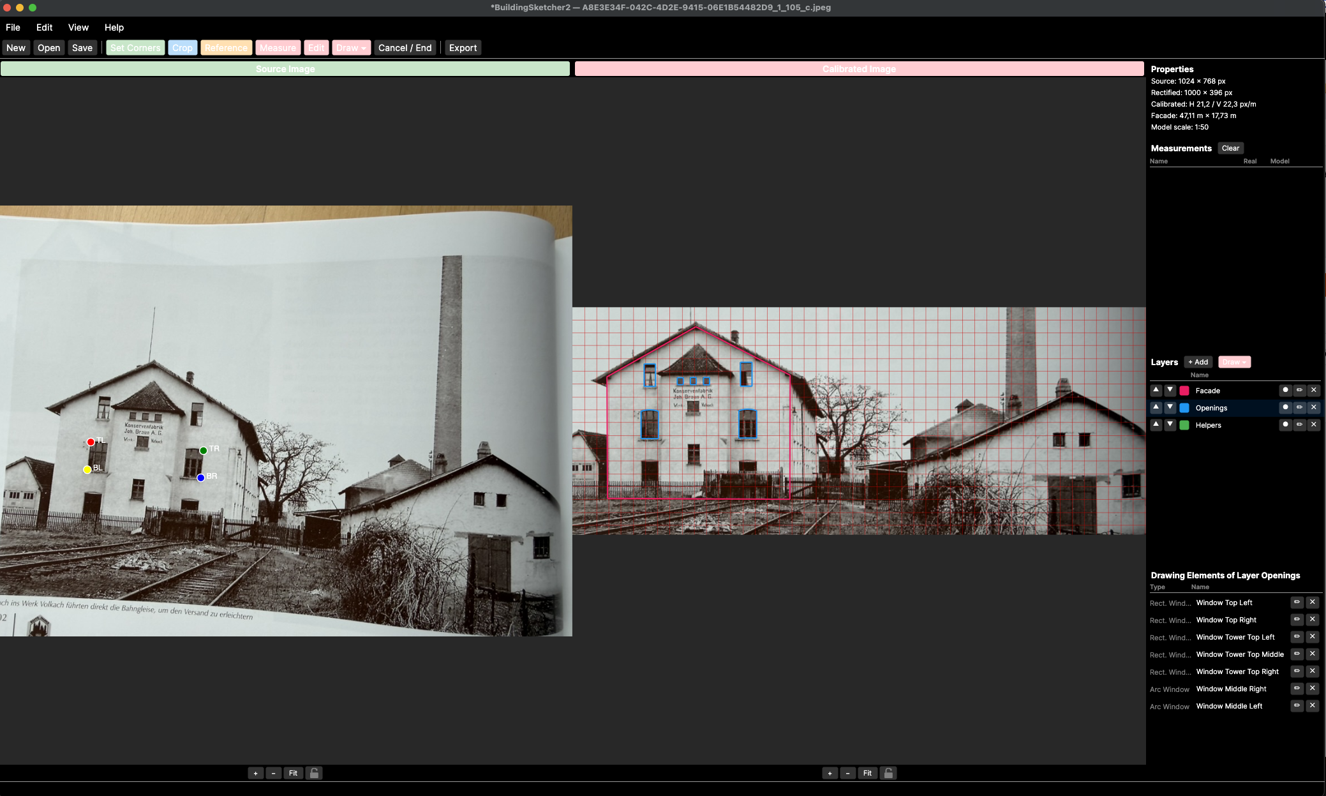This screenshot has height=796, width=1326.
Task: Edit Window Top Left element name
Action: 1297,602
